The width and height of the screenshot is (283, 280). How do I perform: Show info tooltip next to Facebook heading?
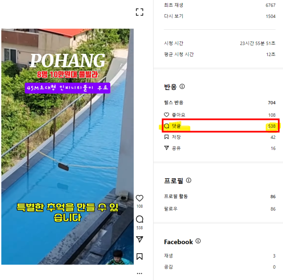[198, 241]
